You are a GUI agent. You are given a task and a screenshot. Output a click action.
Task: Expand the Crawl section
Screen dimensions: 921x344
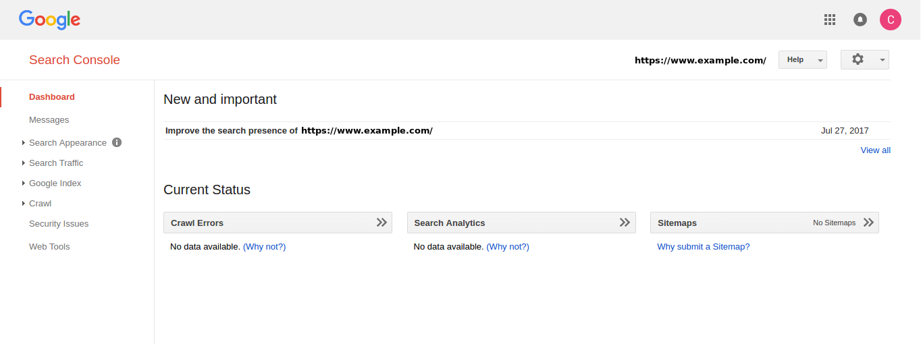click(40, 204)
